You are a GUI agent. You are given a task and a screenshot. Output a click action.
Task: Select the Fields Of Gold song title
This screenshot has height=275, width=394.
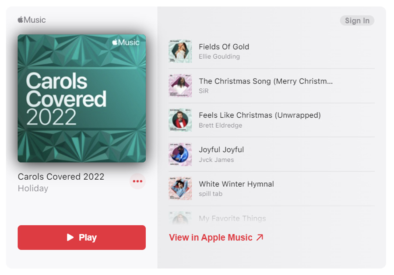(x=224, y=47)
